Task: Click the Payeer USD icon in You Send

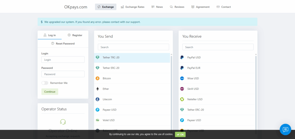Action: tap(97, 110)
